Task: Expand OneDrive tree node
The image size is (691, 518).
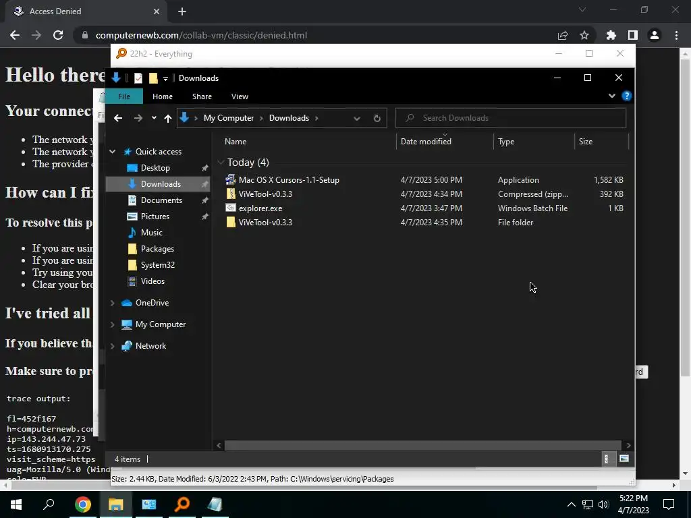Action: click(113, 303)
